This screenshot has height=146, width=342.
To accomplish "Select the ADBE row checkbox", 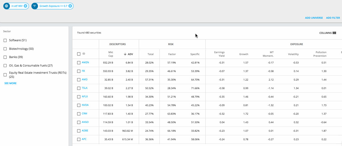I will coord(79,131).
